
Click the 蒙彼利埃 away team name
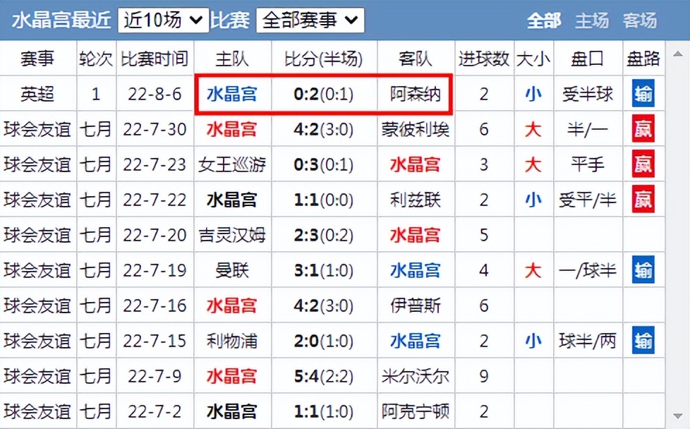pyautogui.click(x=415, y=129)
